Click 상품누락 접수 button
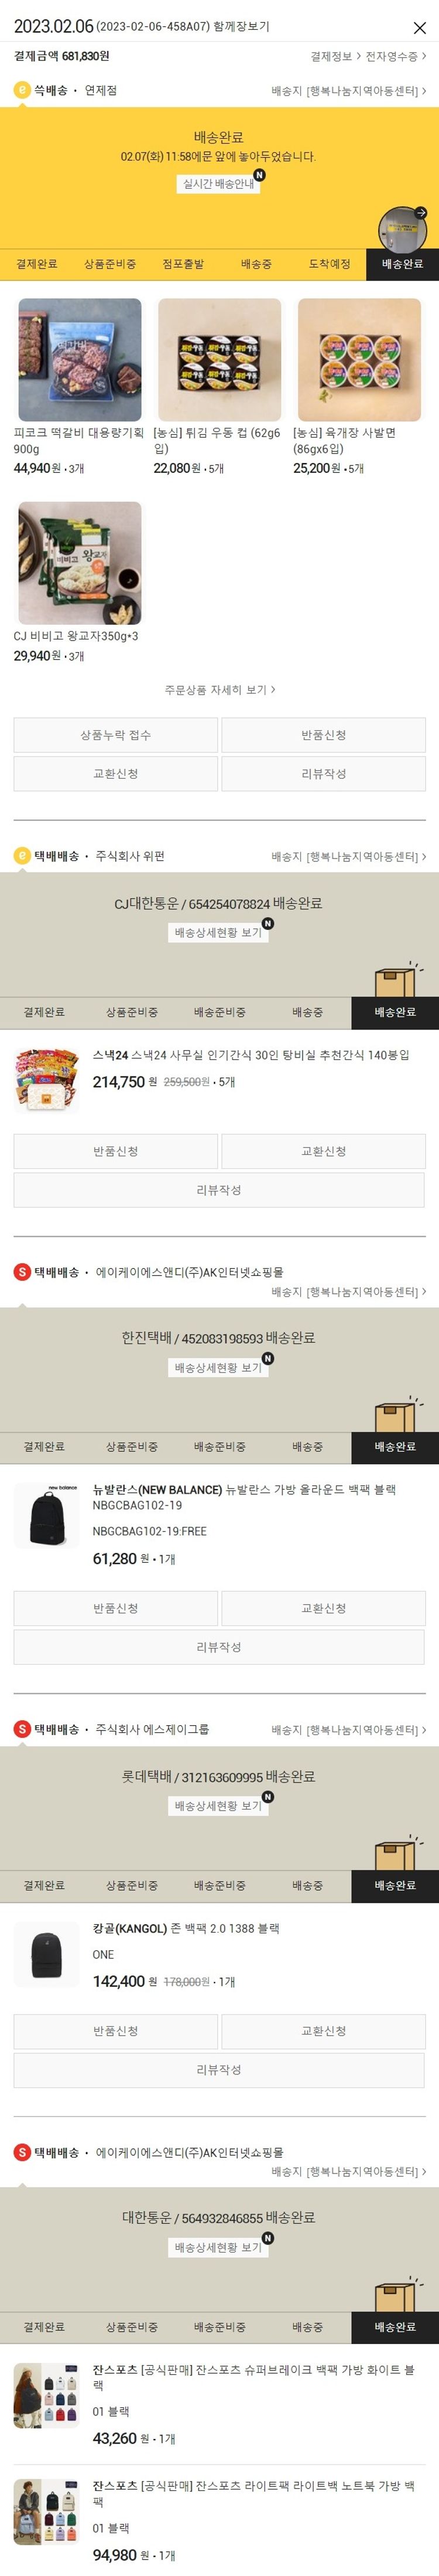Viewport: 439px width, 2576px height. pos(116,735)
